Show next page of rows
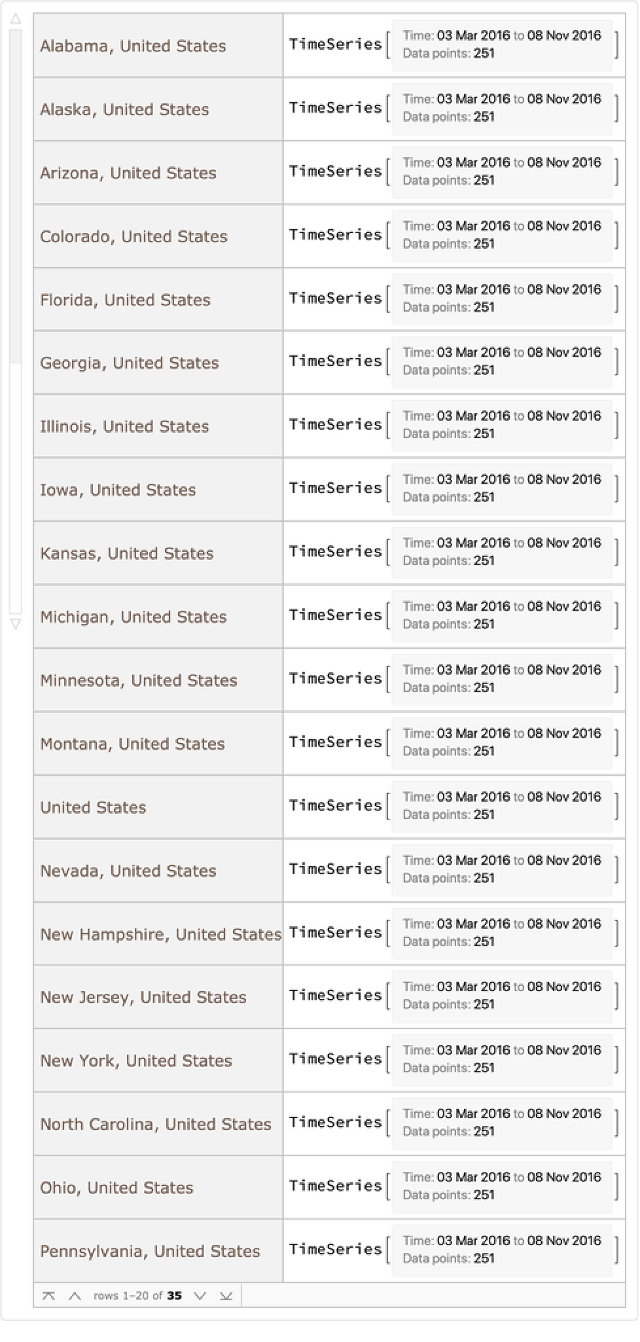The width and height of the screenshot is (640, 1342). (x=200, y=1296)
